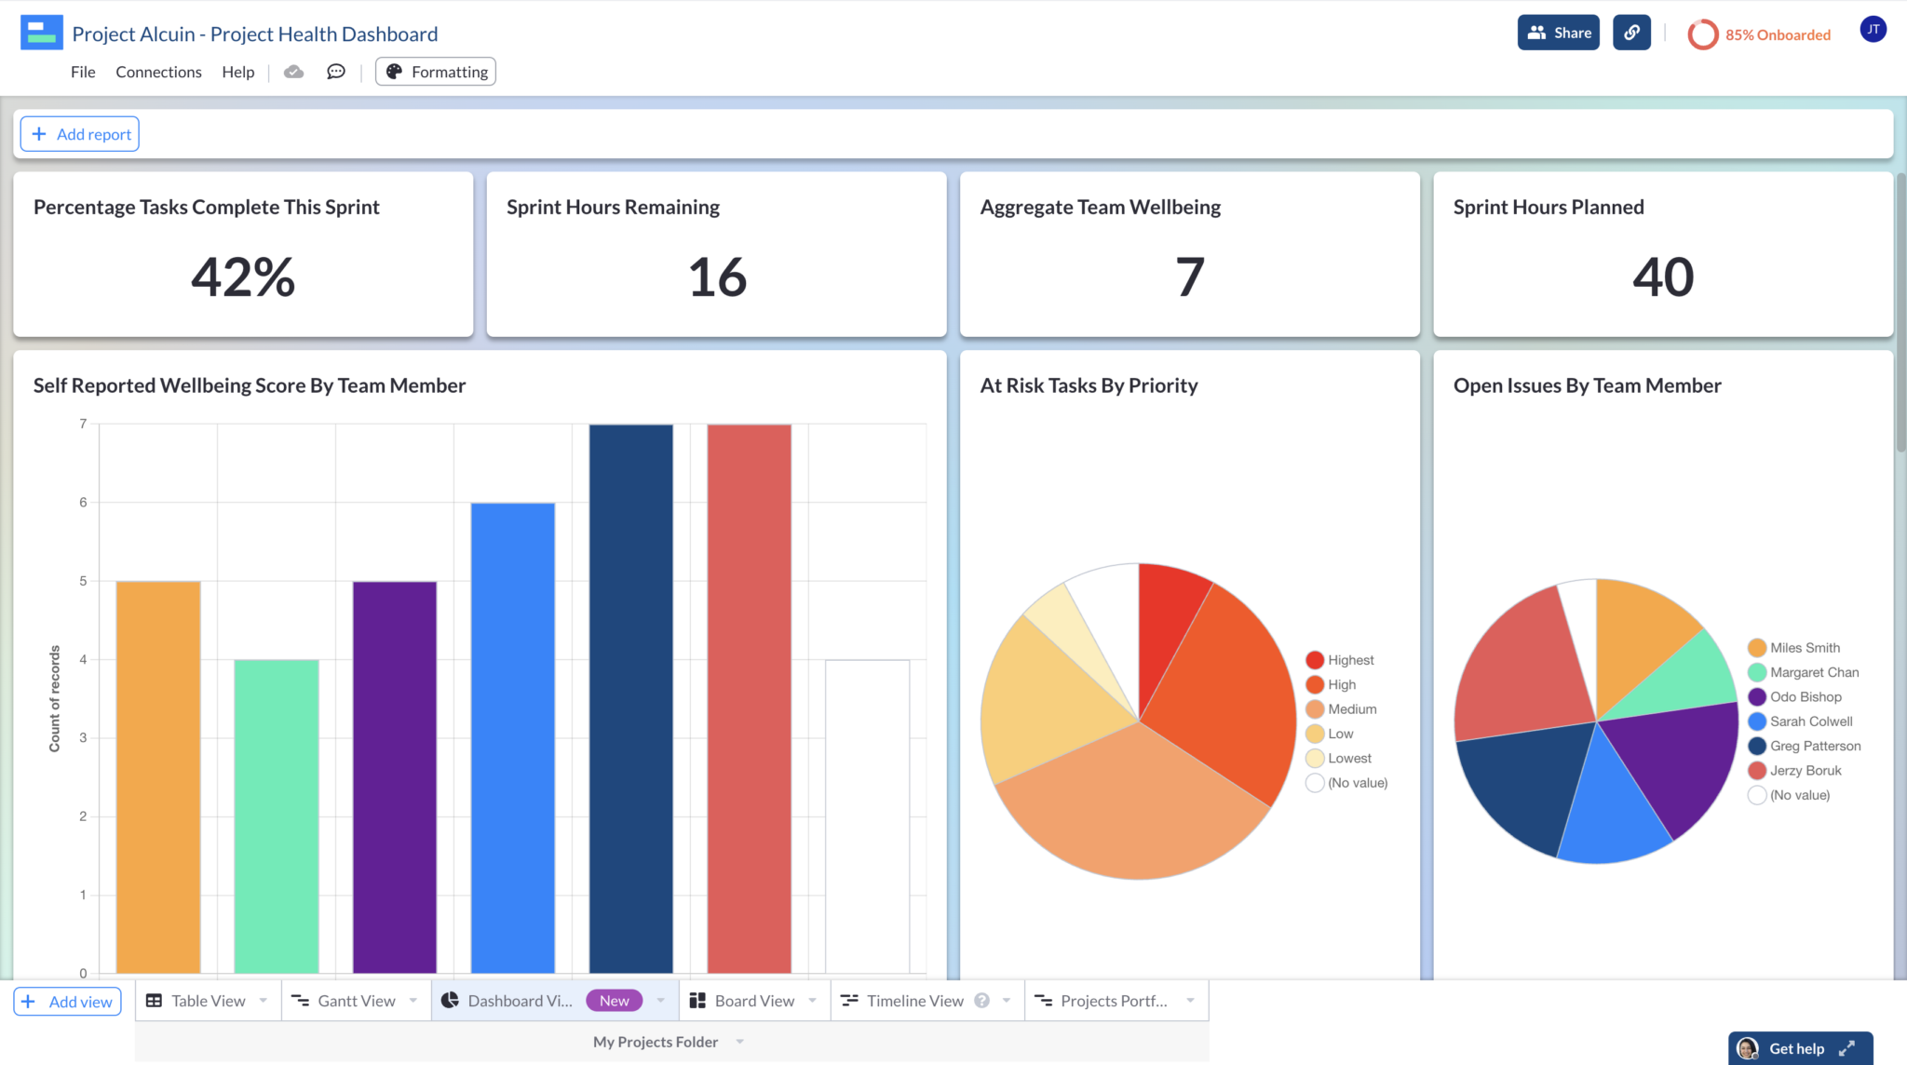1907x1065 pixels.
Task: Toggle the High legend entry
Action: pyautogui.click(x=1331, y=684)
